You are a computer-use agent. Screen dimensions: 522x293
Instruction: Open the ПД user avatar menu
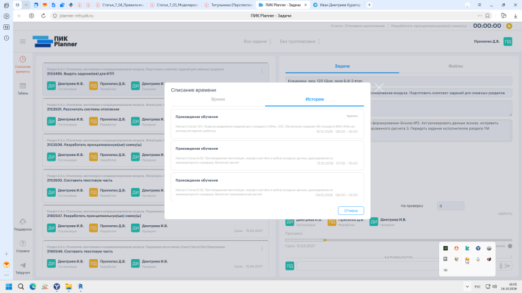point(508,41)
